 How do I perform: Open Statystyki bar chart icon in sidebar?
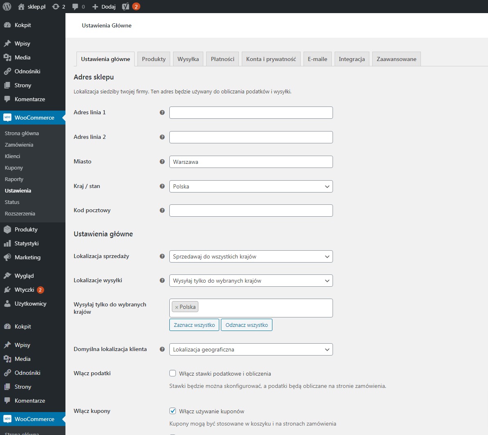coord(7,243)
